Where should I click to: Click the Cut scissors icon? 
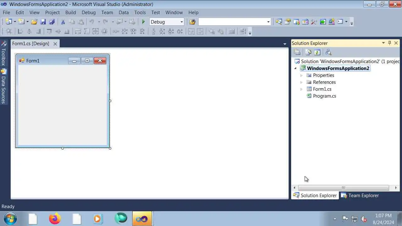63,22
